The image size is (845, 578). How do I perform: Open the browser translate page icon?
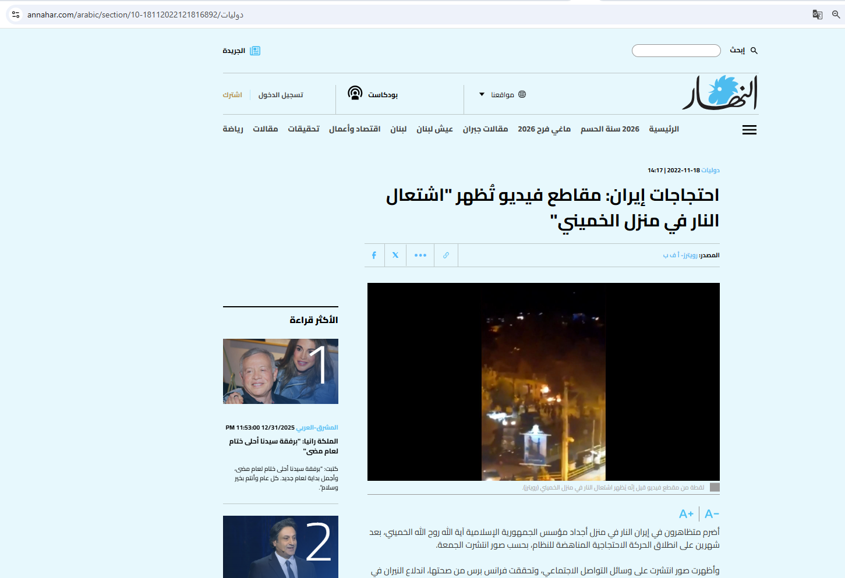(818, 15)
